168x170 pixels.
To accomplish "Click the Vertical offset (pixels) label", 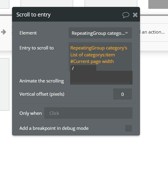I will click(42, 94).
